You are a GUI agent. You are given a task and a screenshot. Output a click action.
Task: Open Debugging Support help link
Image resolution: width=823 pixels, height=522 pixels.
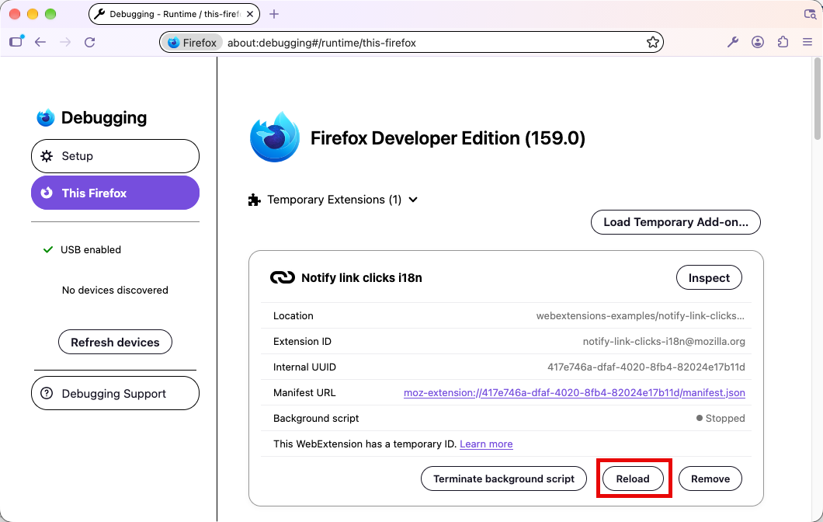click(x=115, y=393)
